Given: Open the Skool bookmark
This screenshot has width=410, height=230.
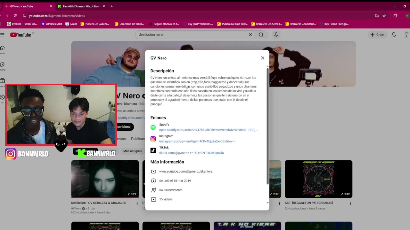Looking at the screenshot, I should coord(71,24).
